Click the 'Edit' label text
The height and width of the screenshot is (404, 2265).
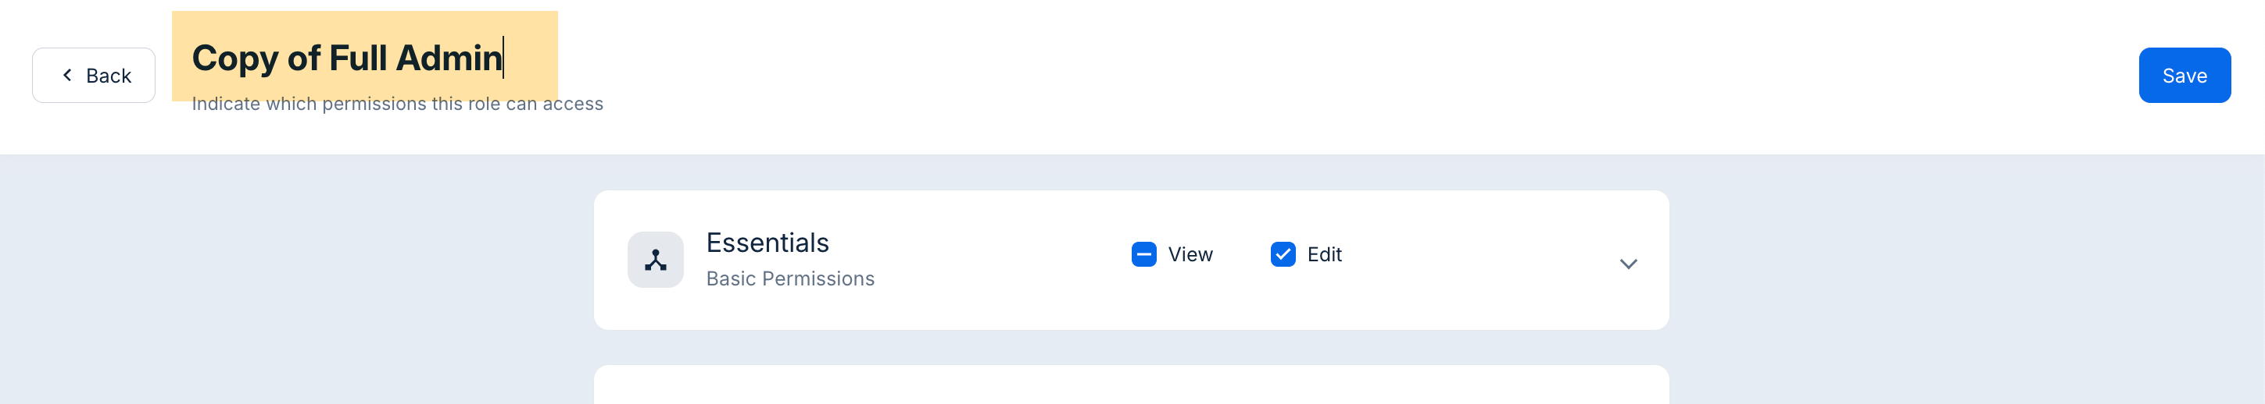pyautogui.click(x=1323, y=255)
